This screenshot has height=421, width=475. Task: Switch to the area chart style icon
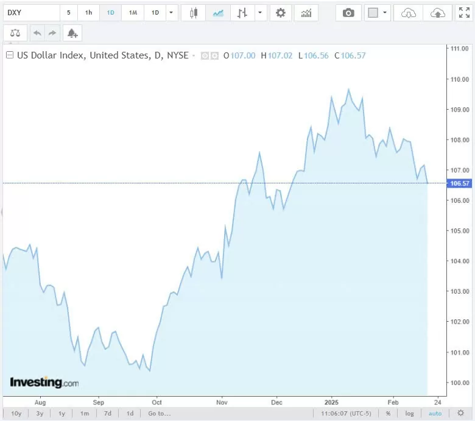coord(218,13)
